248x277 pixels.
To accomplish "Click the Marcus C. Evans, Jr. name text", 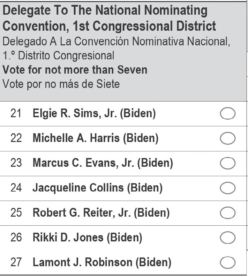I will [103, 163].
